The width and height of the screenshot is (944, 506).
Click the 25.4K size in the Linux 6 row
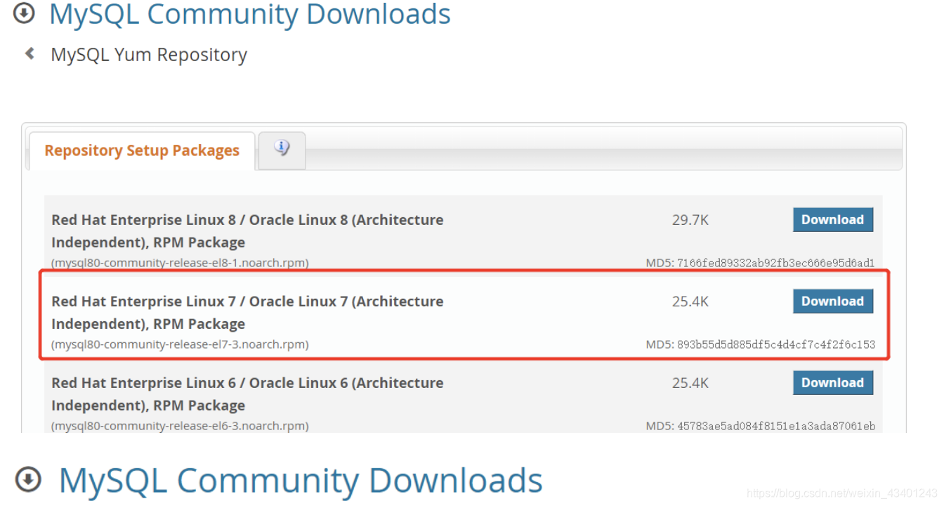[x=690, y=383]
